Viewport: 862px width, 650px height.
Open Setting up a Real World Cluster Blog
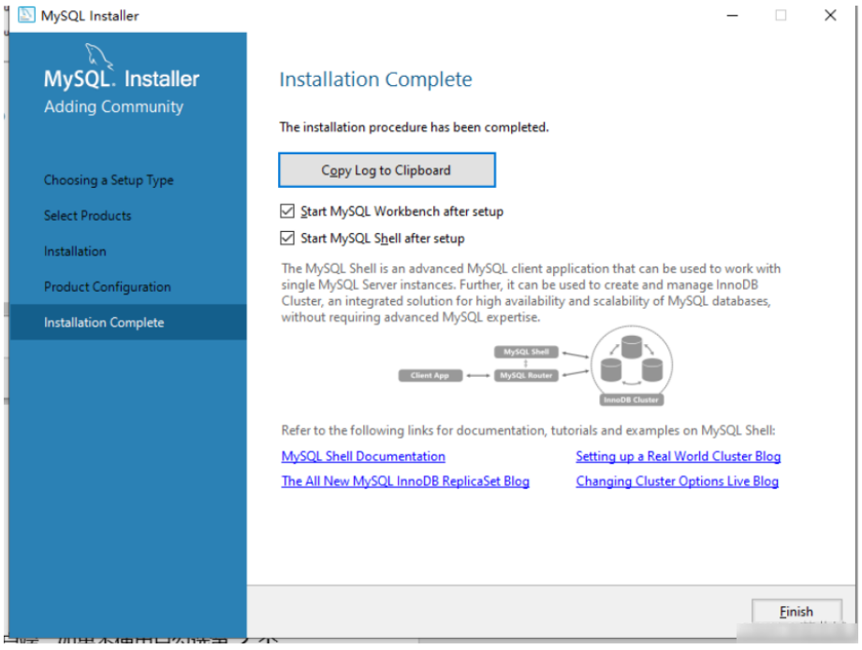pyautogui.click(x=678, y=456)
